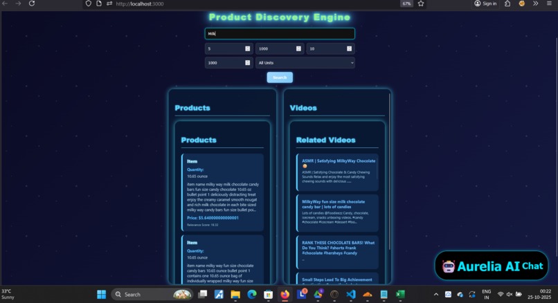Click the Related Videos heading
Image resolution: width=558 pixels, height=303 pixels.
click(x=325, y=140)
